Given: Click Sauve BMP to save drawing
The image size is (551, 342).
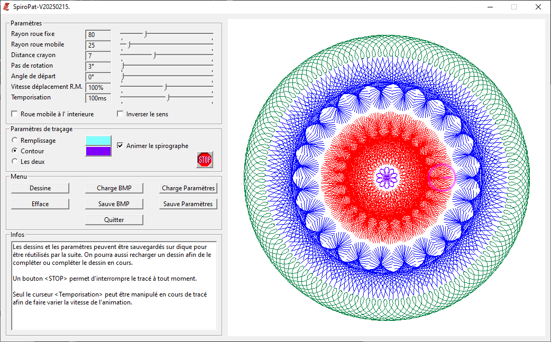Looking at the screenshot, I should [x=114, y=204].
